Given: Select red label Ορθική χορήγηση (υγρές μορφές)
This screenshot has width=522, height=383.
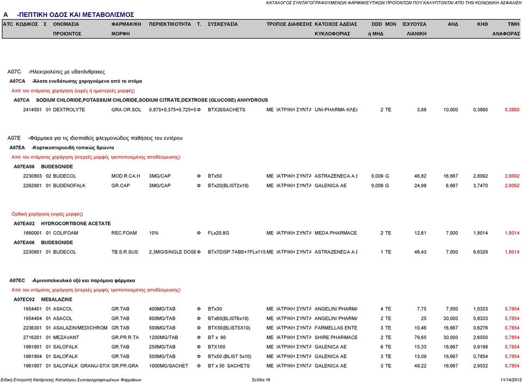Looking at the screenshot, I should coord(47,214).
